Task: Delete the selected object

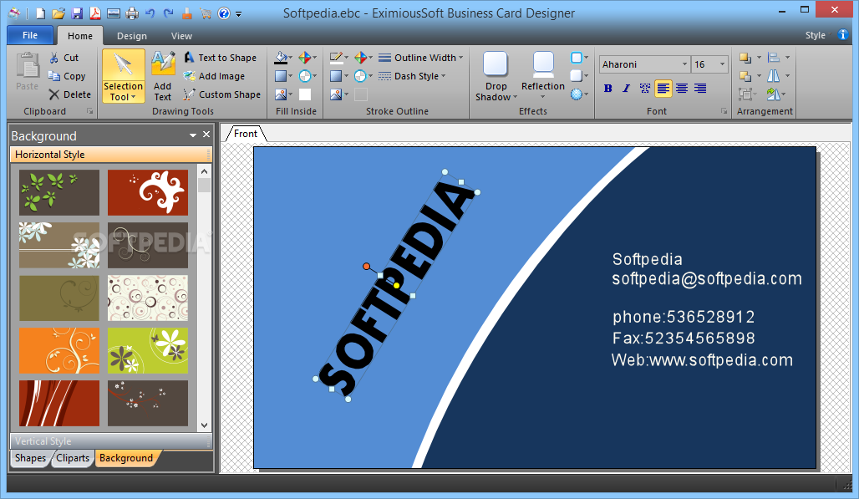Action: tap(69, 94)
